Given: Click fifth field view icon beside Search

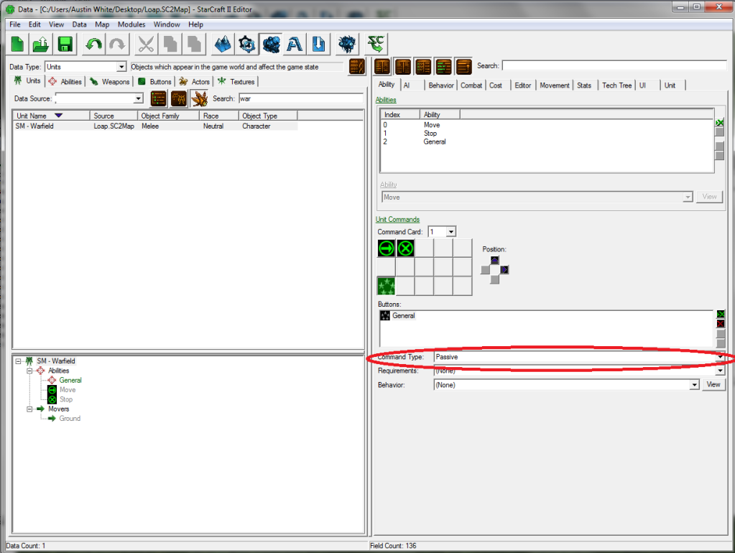Looking at the screenshot, I should pos(464,67).
